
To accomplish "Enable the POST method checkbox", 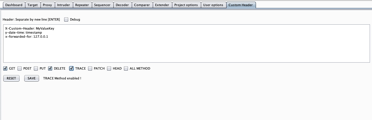I will point(20,68).
